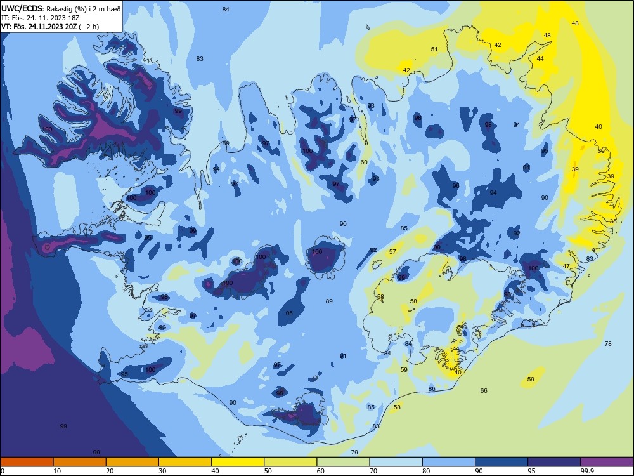The height and width of the screenshot is (476, 634).
Task: Pick the 20–30 legend color swatch
Action: [133, 462]
